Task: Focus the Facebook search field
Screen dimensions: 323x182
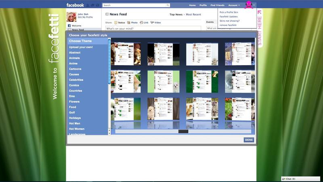Action: pyautogui.click(x=136, y=5)
